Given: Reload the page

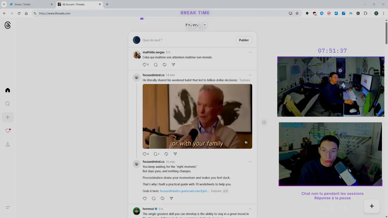Looking at the screenshot, I should pyautogui.click(x=19, y=13).
